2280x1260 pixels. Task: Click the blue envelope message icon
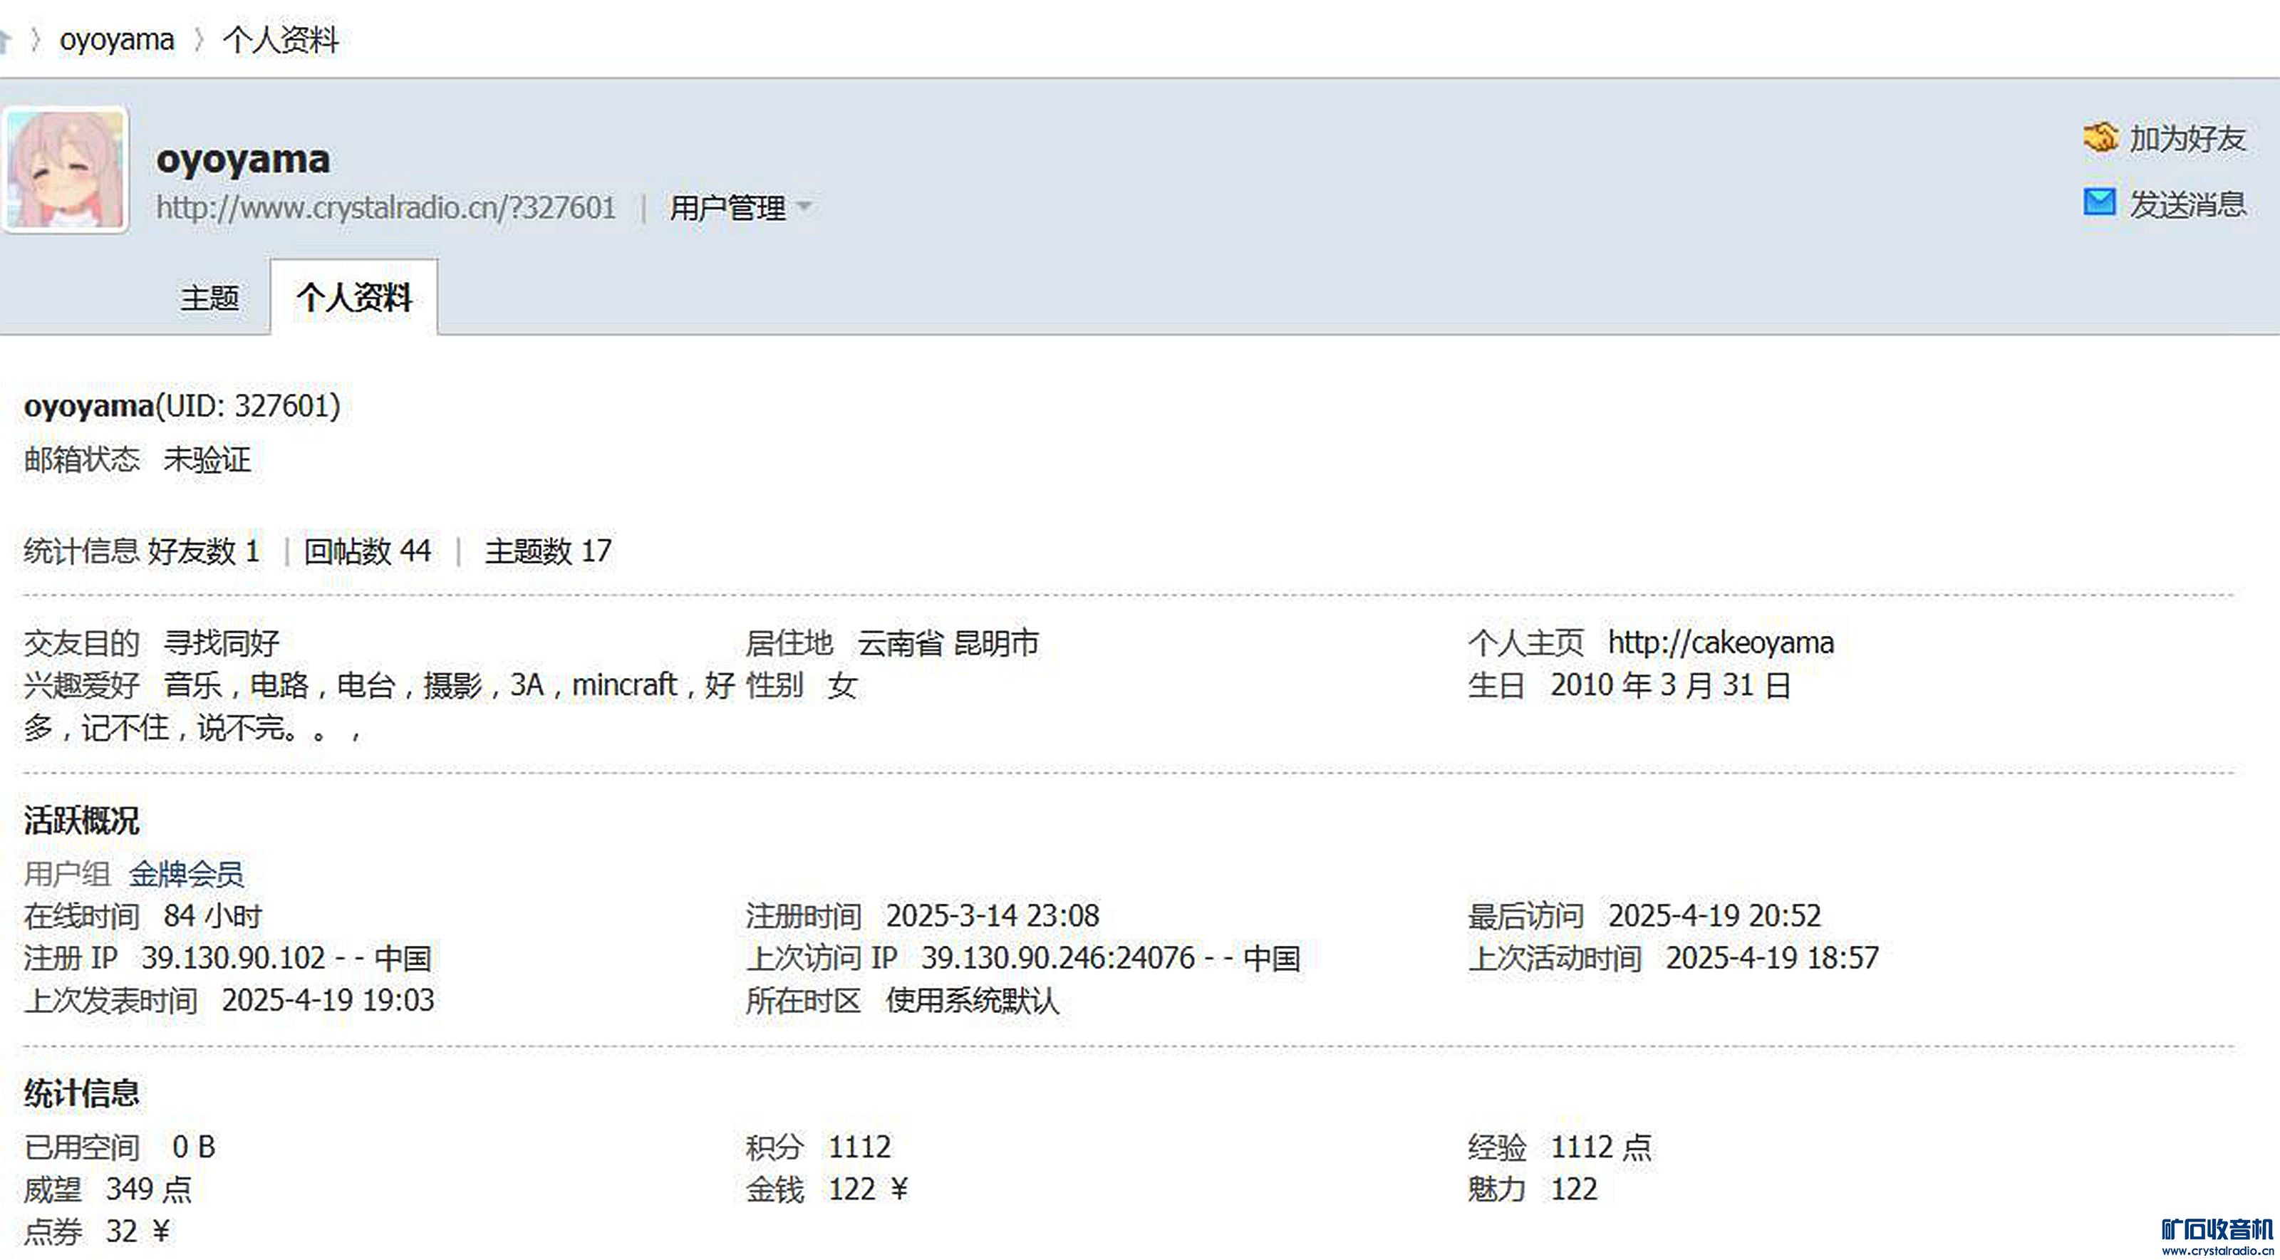click(2100, 202)
